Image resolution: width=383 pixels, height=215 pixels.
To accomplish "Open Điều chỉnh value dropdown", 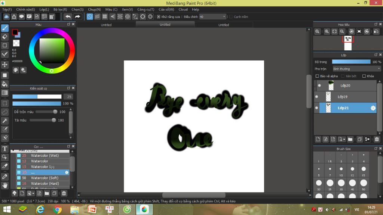I will (212, 16).
